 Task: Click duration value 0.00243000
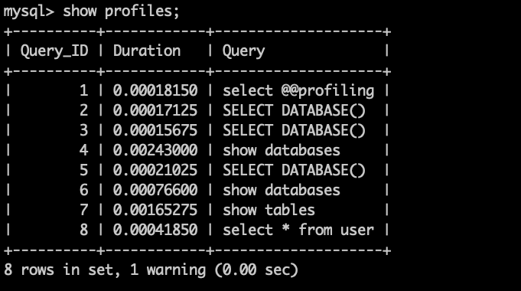pyautogui.click(x=155, y=150)
